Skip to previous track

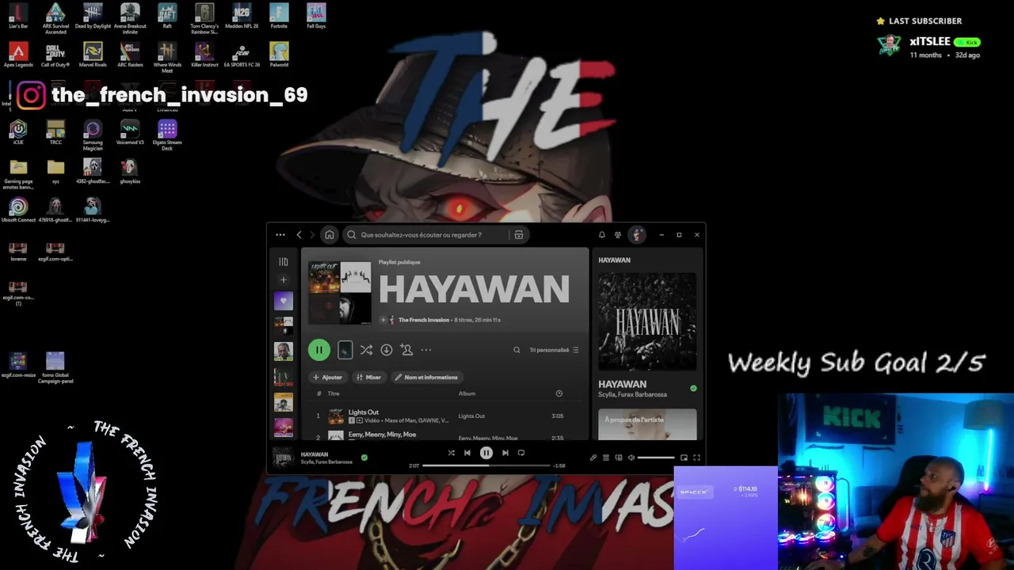click(x=467, y=453)
